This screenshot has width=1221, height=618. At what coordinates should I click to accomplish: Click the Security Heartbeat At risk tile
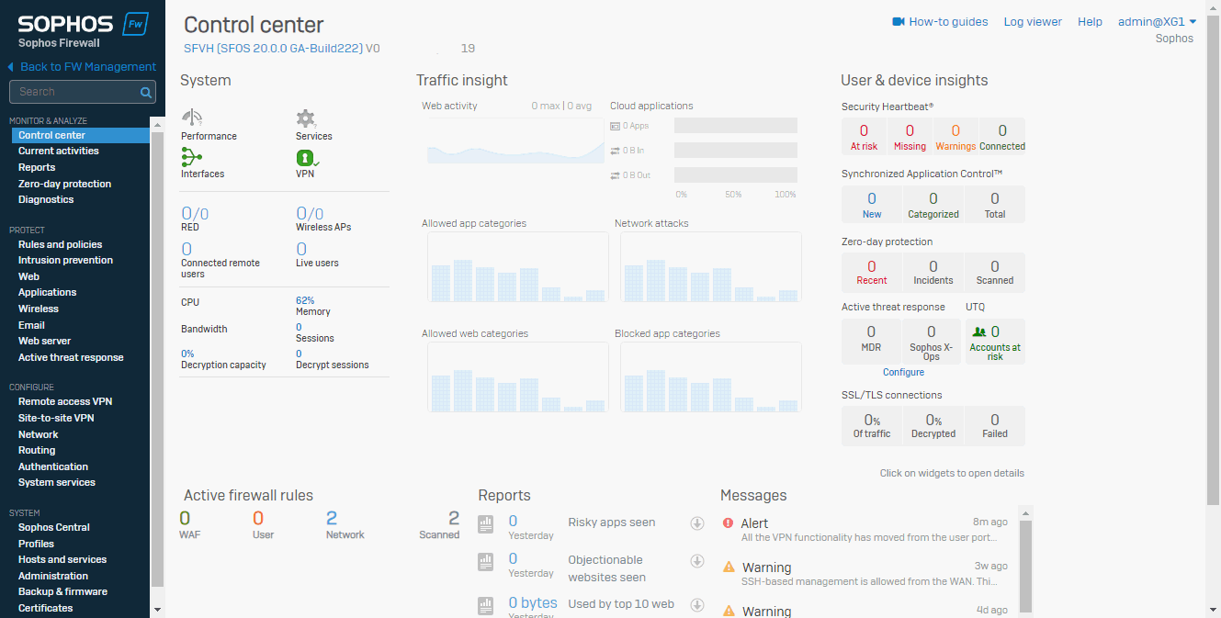[864, 137]
